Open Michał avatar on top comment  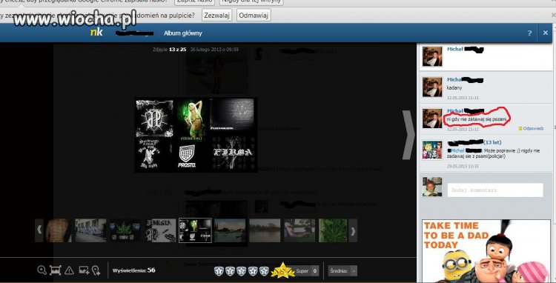(432, 56)
